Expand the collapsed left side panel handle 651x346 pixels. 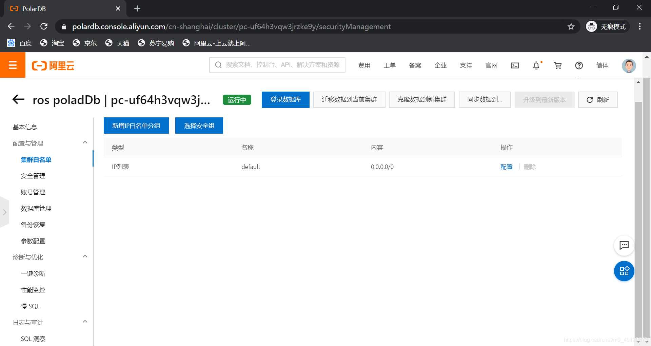tap(4, 212)
